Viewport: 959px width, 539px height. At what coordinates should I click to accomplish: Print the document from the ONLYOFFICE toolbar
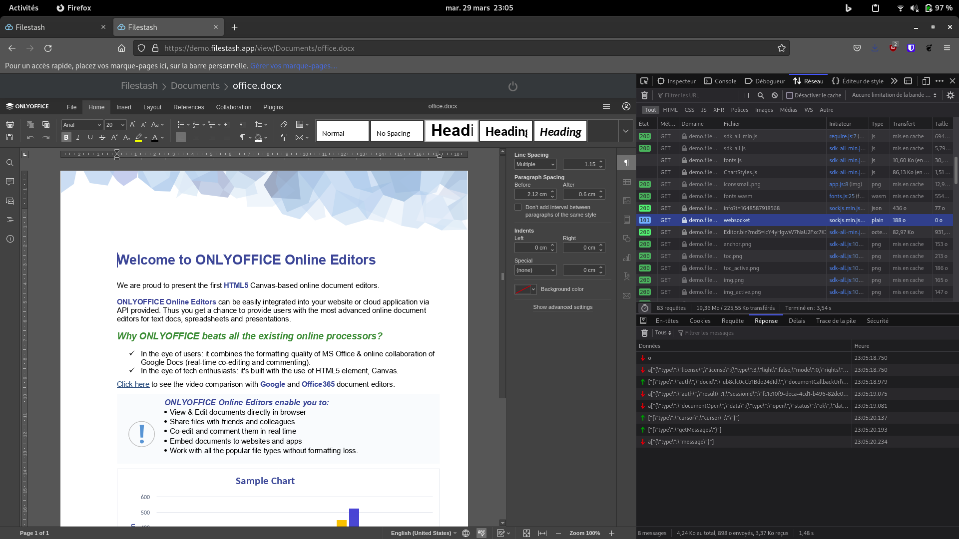click(x=9, y=124)
